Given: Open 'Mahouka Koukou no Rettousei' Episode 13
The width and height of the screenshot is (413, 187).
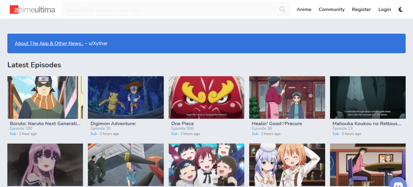Looking at the screenshot, I should pyautogui.click(x=367, y=124).
